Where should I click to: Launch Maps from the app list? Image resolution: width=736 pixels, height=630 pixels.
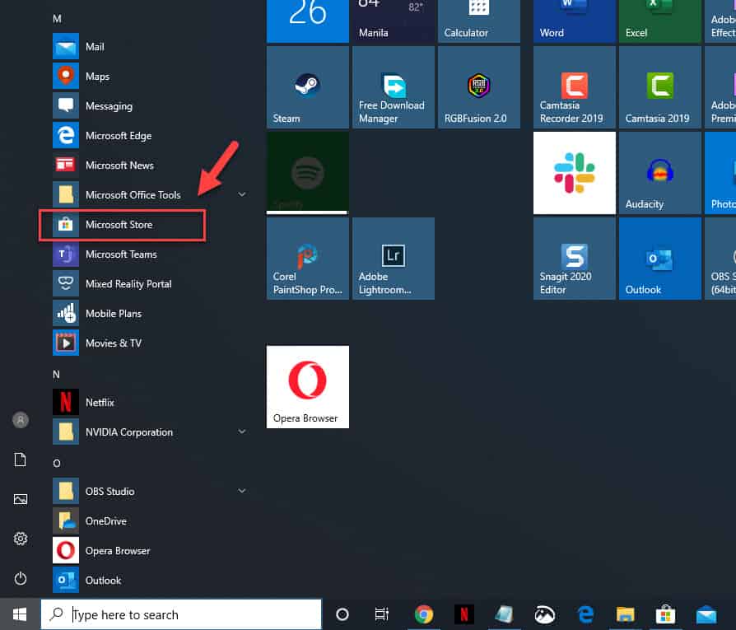150,76
